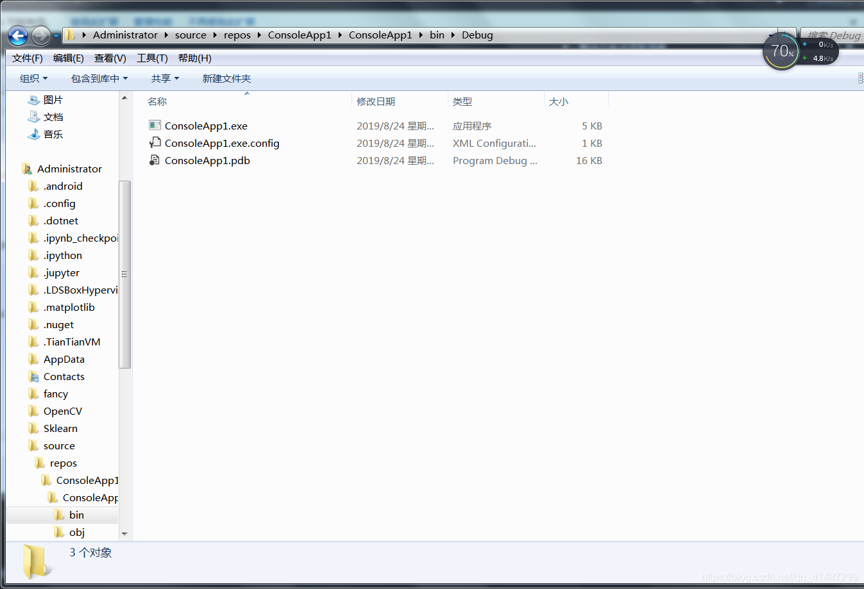Open the 编辑(E) menu

[69, 58]
